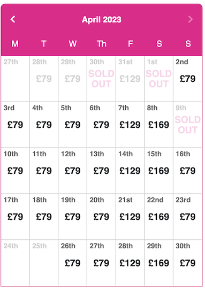The height and width of the screenshot is (289, 205).
Task: Pick the 29th at £169
Action: 159,263
